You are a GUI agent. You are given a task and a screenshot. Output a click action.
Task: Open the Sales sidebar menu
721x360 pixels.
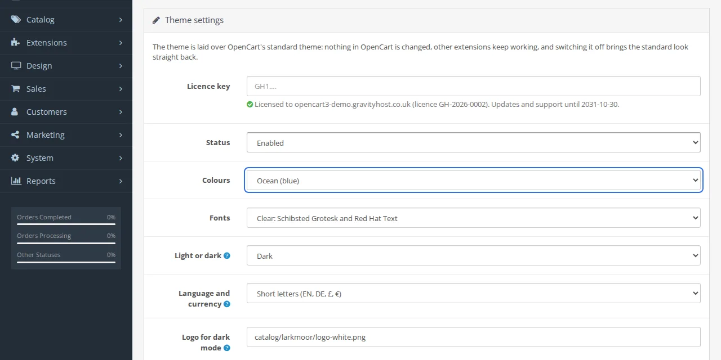[x=66, y=89]
